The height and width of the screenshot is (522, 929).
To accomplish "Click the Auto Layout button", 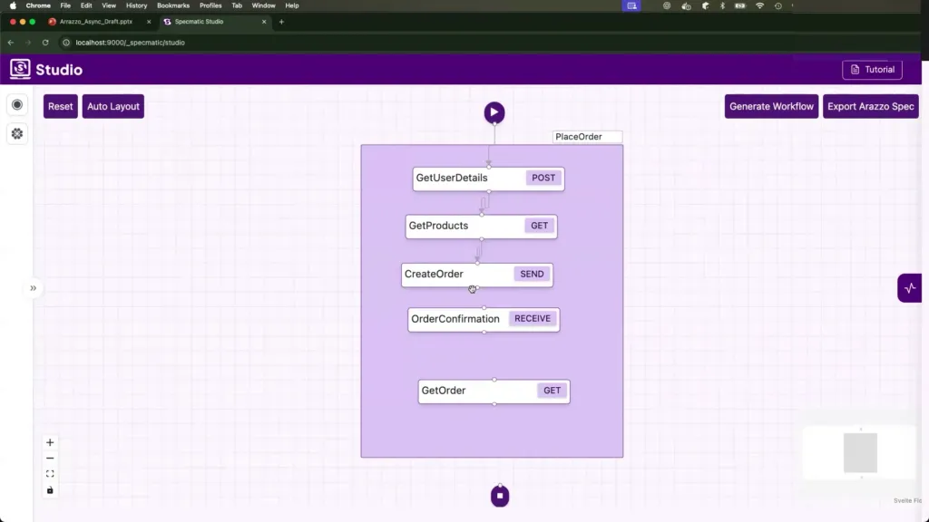I will (x=112, y=106).
